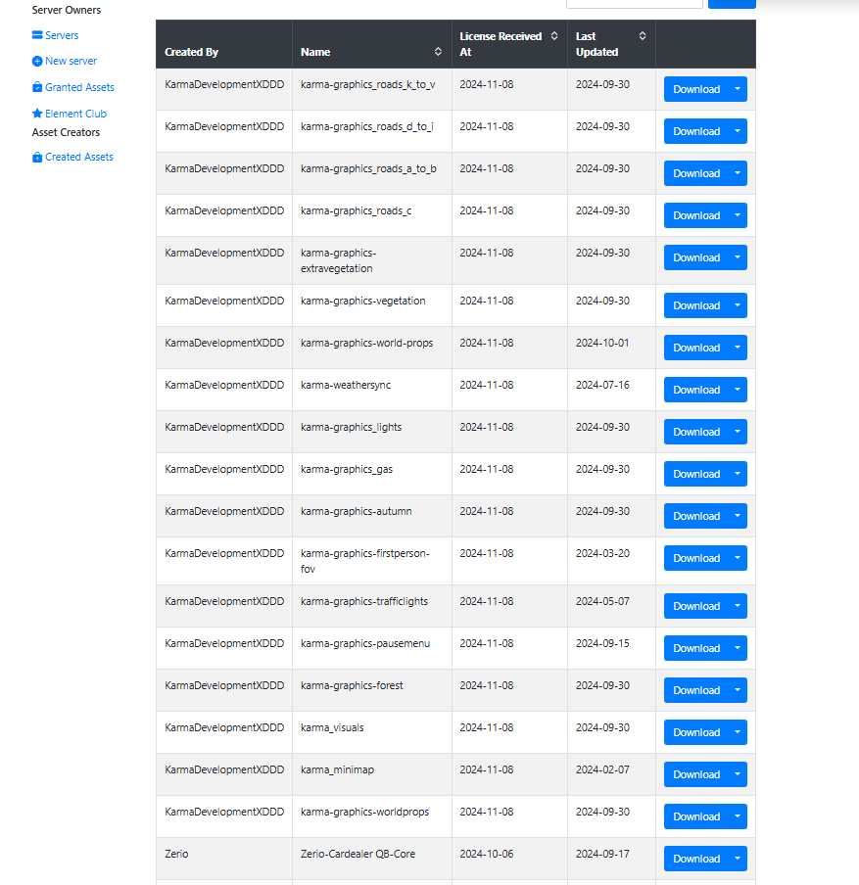Click the 2024-02-07 last updated cell
The height and width of the screenshot is (885, 859).
(611, 774)
